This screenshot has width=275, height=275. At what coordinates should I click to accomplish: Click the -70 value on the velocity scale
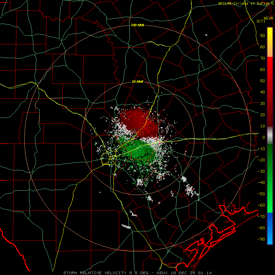261,217
